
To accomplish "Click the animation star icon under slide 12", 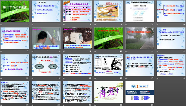I will tap(158, 51).
